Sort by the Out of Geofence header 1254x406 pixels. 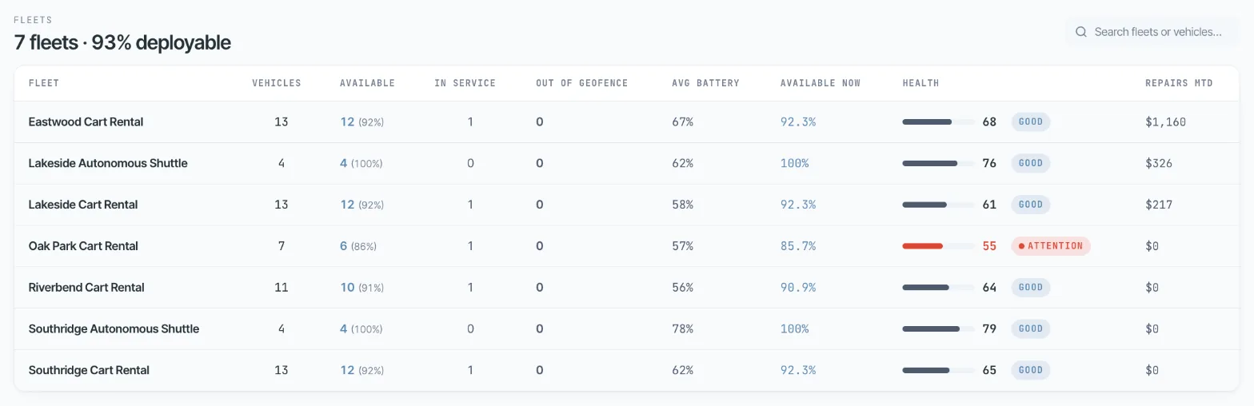point(582,83)
